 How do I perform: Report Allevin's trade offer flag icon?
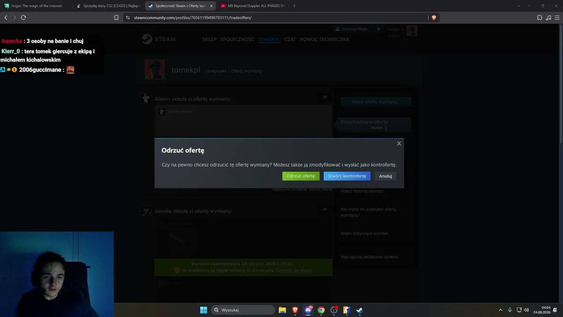[x=325, y=98]
